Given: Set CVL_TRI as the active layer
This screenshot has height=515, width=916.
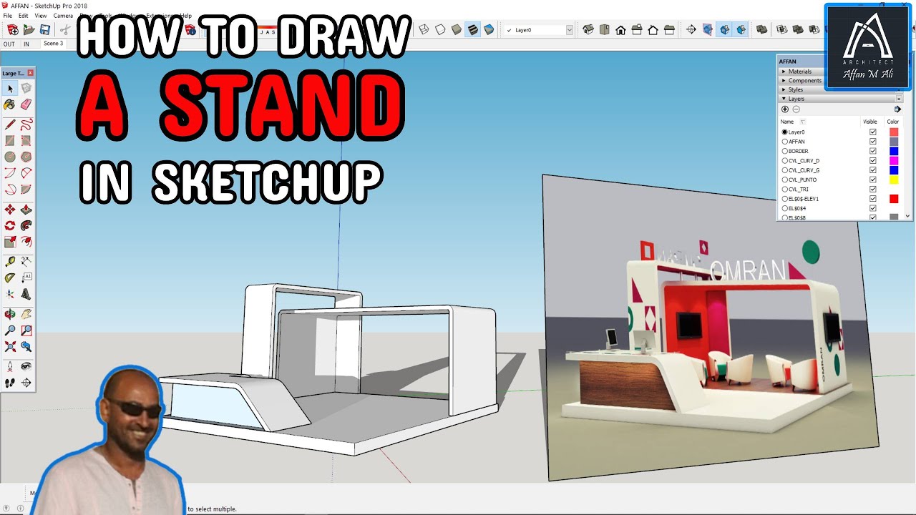Looking at the screenshot, I should point(784,190).
